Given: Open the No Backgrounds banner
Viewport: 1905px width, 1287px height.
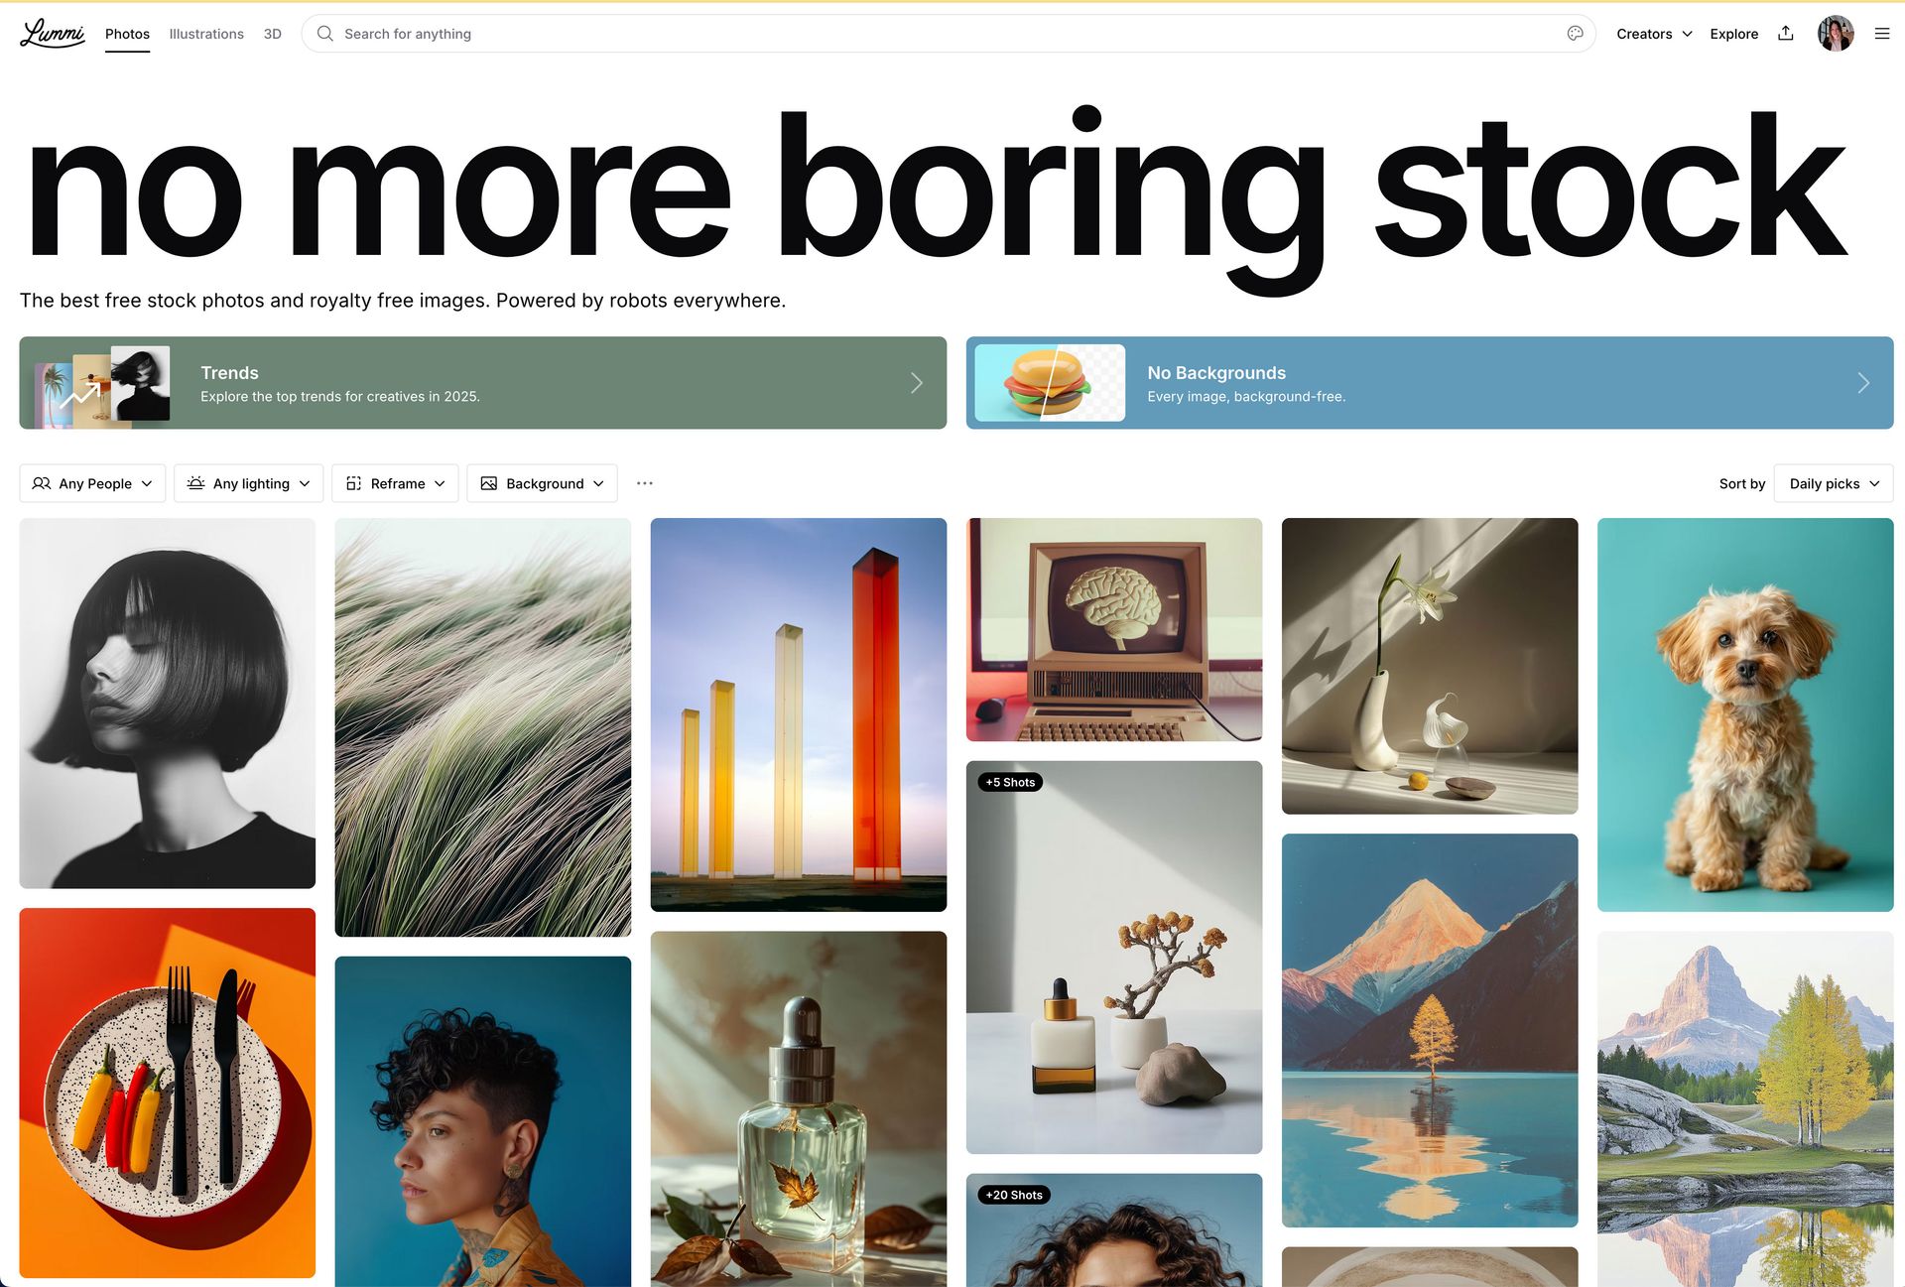Looking at the screenshot, I should 1430,383.
